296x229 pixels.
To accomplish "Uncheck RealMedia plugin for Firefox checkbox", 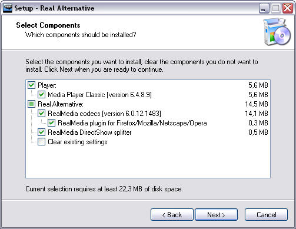I will coord(51,123).
